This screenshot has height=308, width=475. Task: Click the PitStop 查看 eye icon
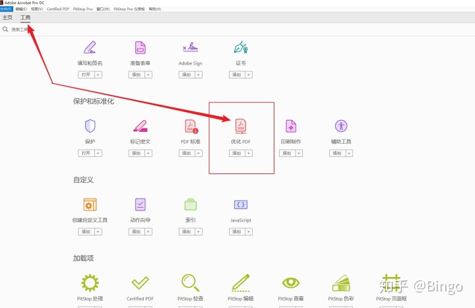(x=291, y=283)
